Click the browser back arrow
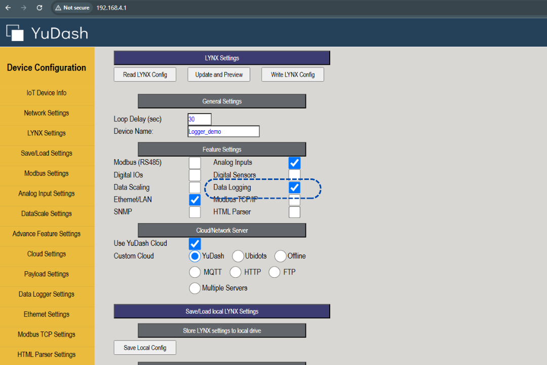Viewport: 547px width, 365px height. 8,8
